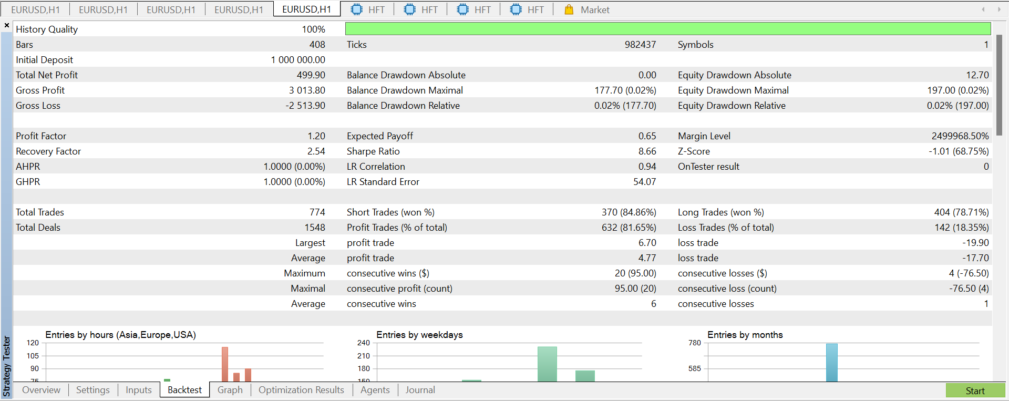Screen dimensions: 1009x401
Task: Show the Graph tab
Action: coord(230,390)
